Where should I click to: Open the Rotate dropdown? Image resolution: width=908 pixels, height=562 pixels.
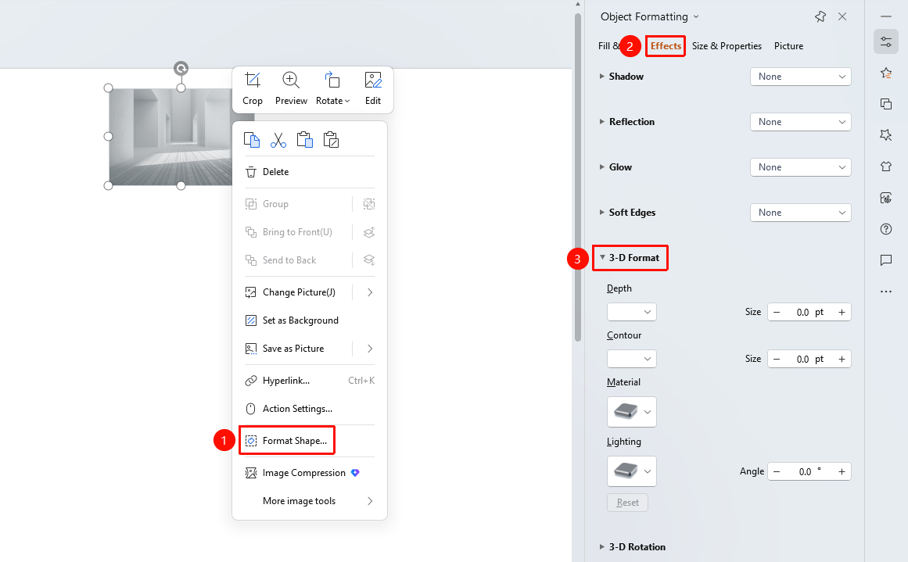click(332, 88)
